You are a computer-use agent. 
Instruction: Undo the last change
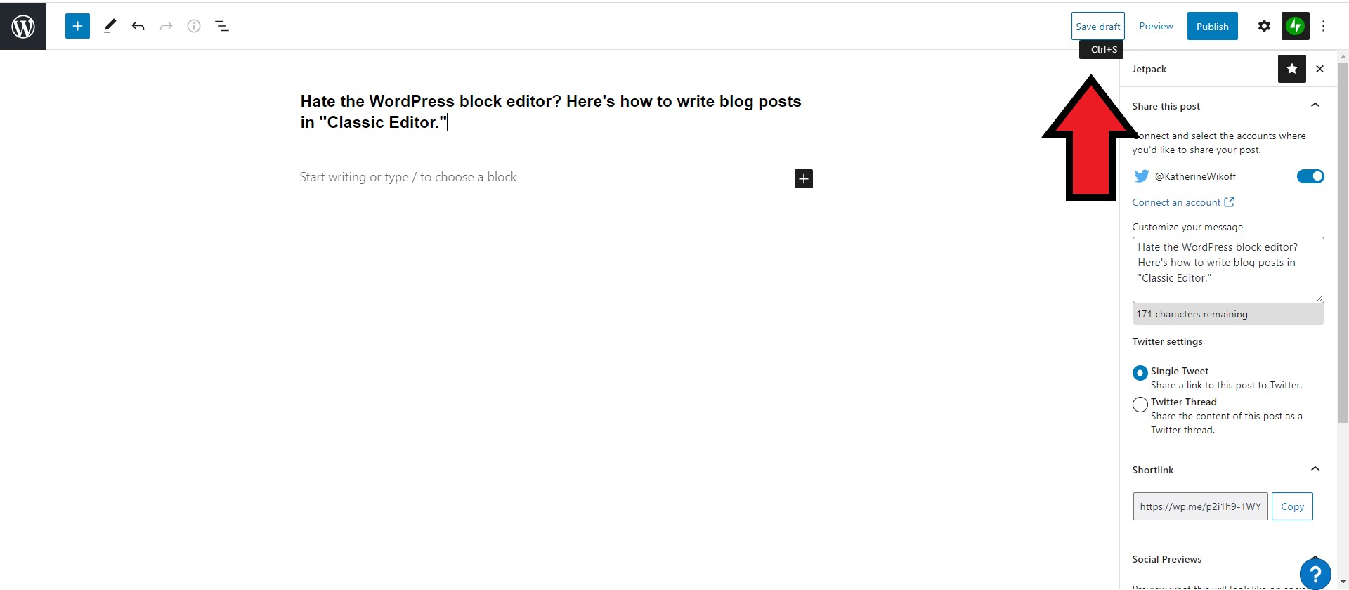[138, 27]
